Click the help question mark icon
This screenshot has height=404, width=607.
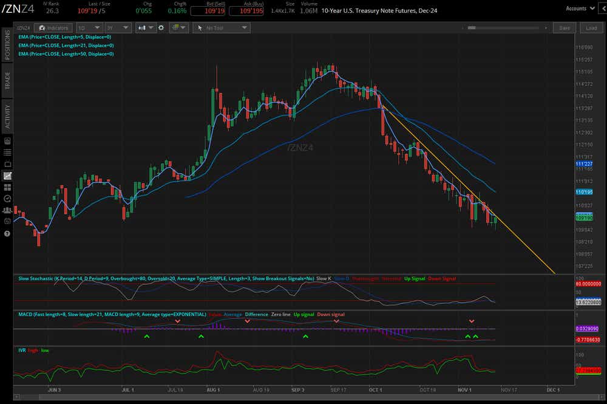pos(7,233)
